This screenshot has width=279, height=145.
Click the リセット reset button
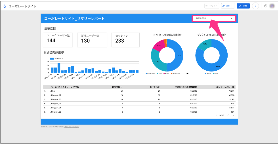coord(212,6)
